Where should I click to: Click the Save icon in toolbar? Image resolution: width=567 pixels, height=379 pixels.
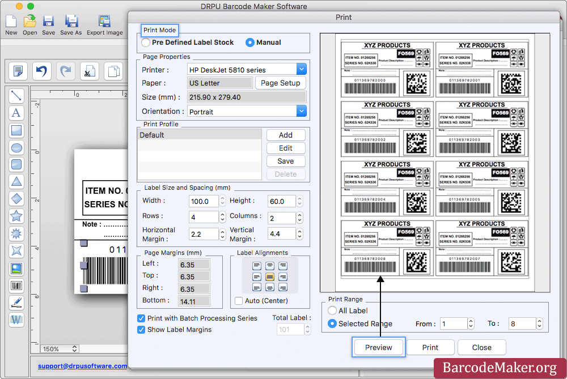pos(48,22)
